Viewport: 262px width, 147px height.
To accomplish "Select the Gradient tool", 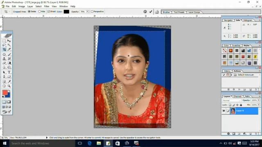I will [x=9, y=63].
